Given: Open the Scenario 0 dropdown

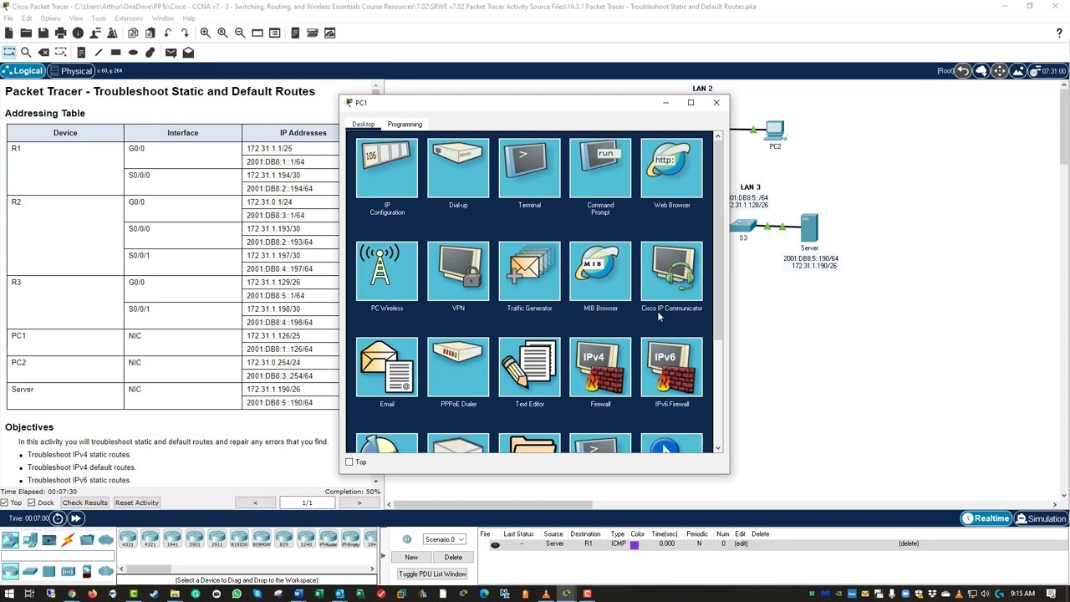Looking at the screenshot, I should 444,539.
